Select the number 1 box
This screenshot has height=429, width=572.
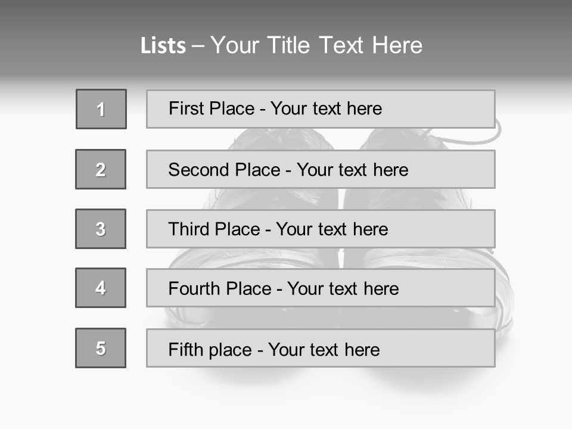pos(101,109)
